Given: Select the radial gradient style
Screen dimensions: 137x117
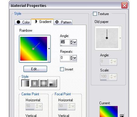Looking at the screenshot, I should coord(53,83).
